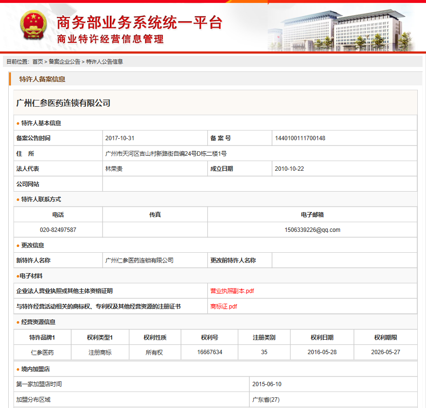Click the empty 公司网站 value cell
The height and width of the screenshot is (408, 426).
point(259,184)
